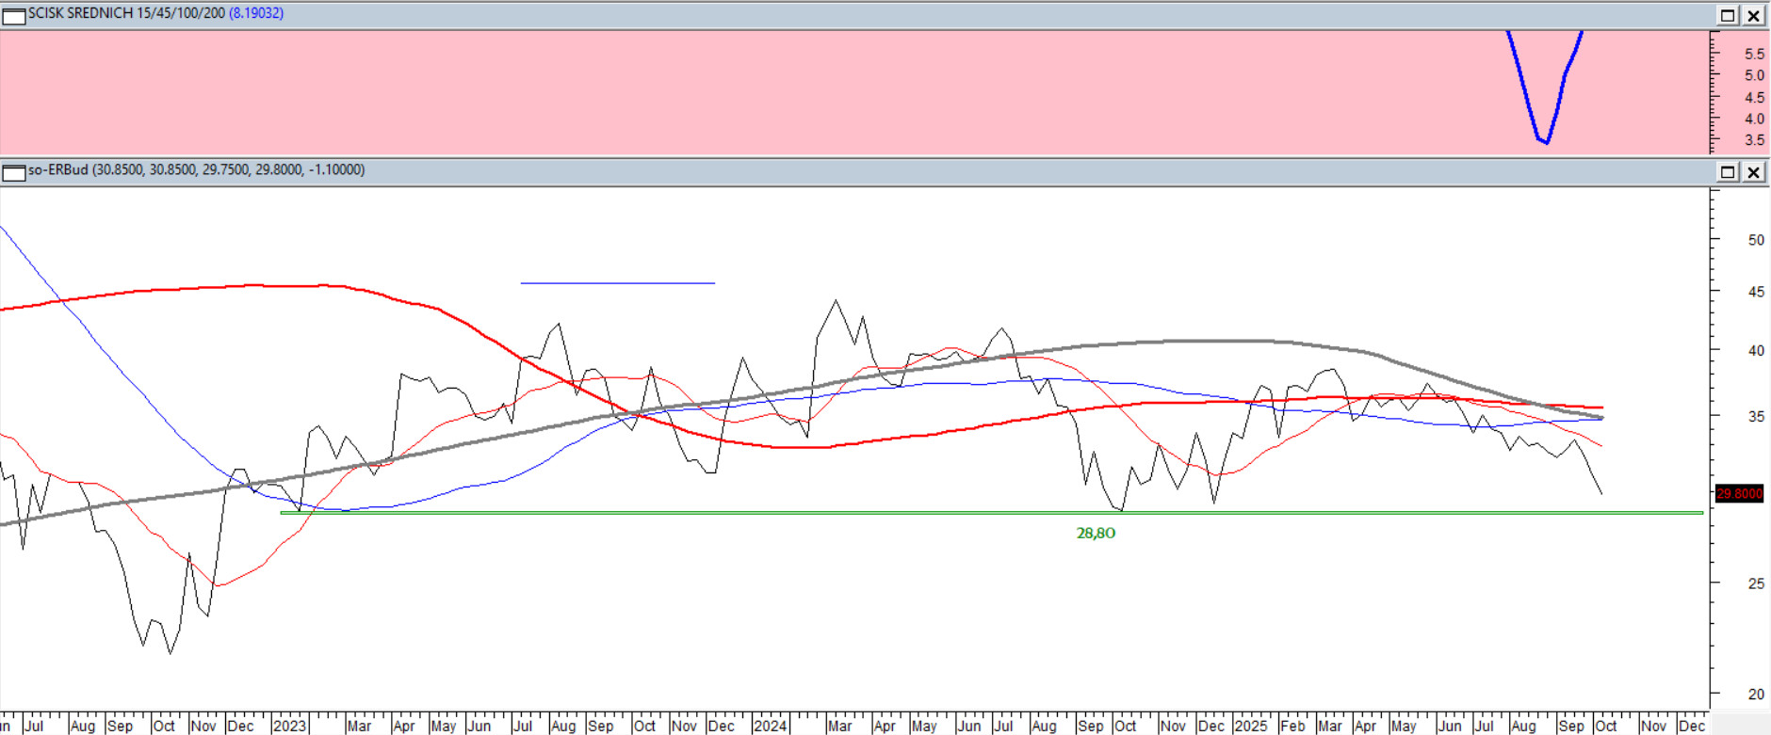Screen dimensions: 1771x735
Task: Open the SCISK SREDNICH panel system menu icon
Action: [x=13, y=15]
